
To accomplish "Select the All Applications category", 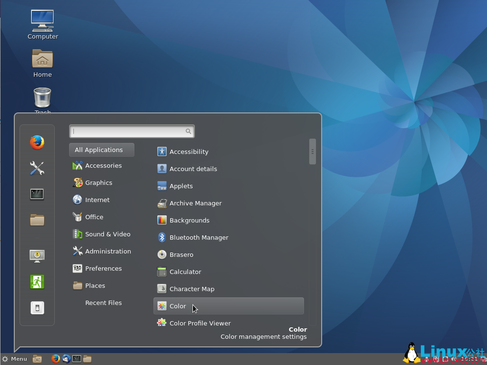I will pos(101,150).
